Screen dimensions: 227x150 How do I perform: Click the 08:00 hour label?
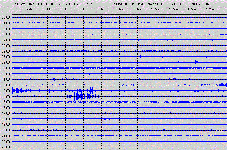[6, 63]
